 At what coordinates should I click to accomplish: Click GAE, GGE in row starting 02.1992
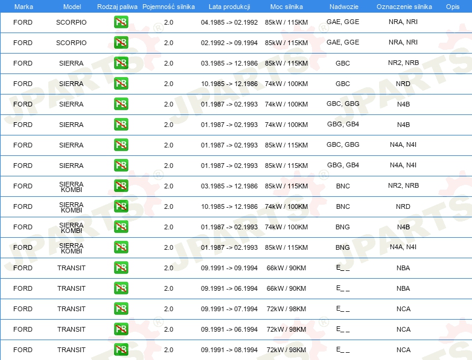coord(343,42)
